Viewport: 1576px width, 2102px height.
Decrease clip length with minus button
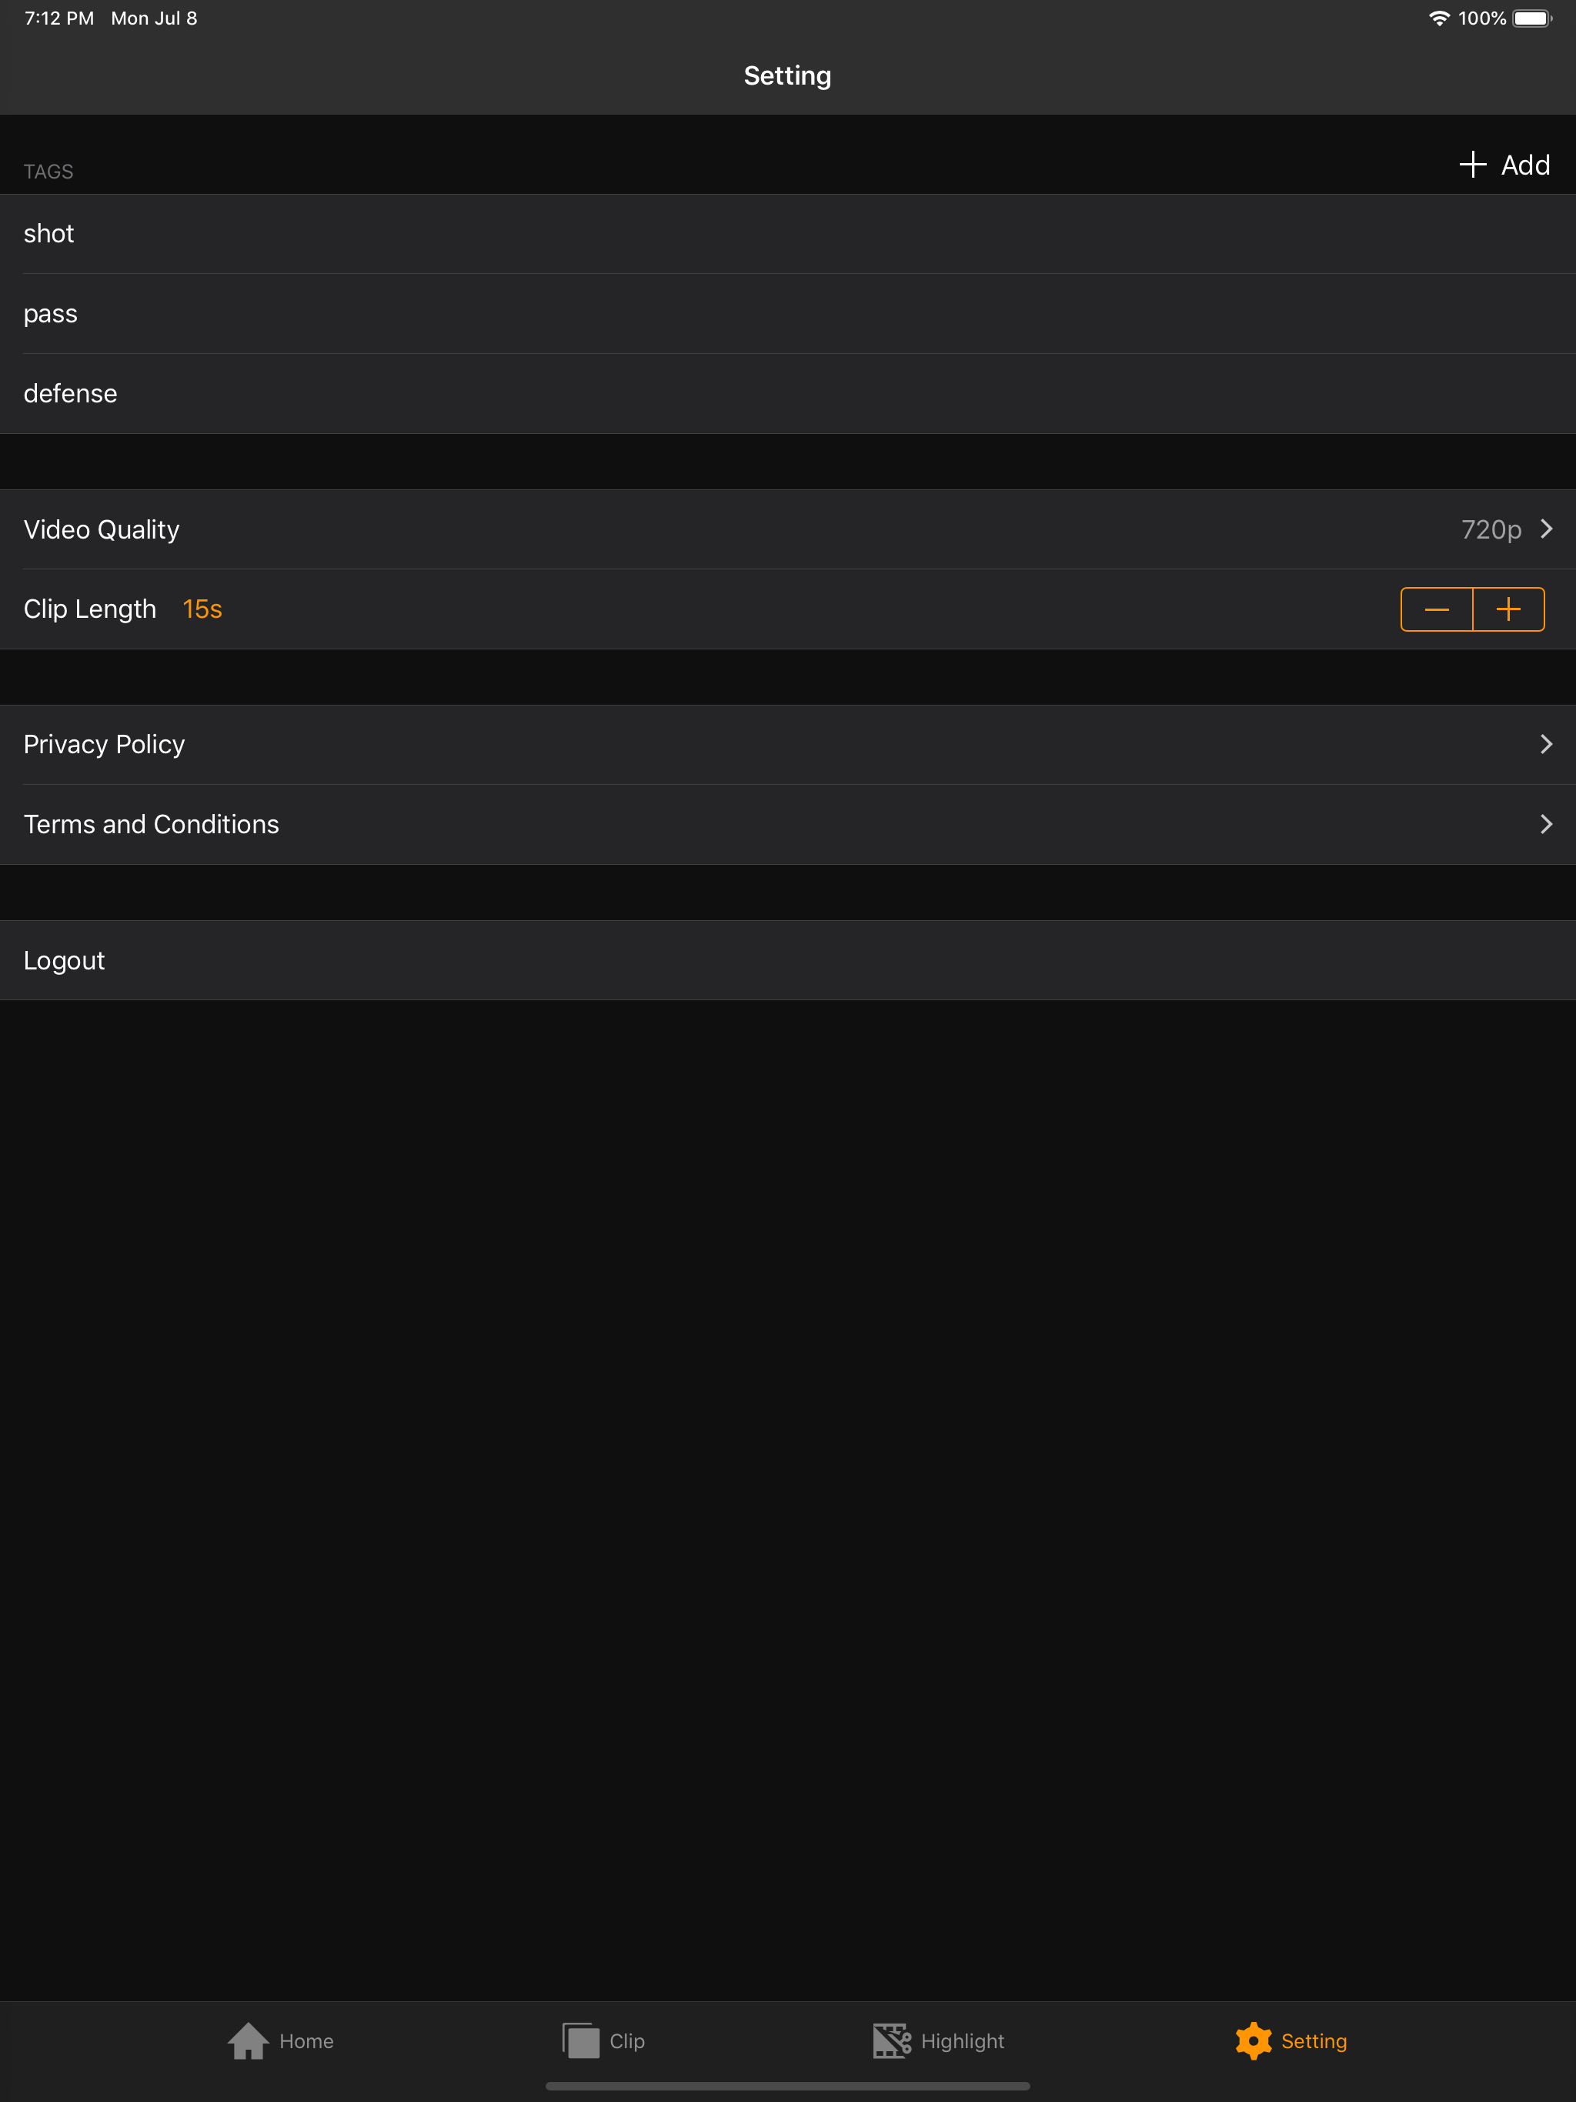click(x=1436, y=609)
